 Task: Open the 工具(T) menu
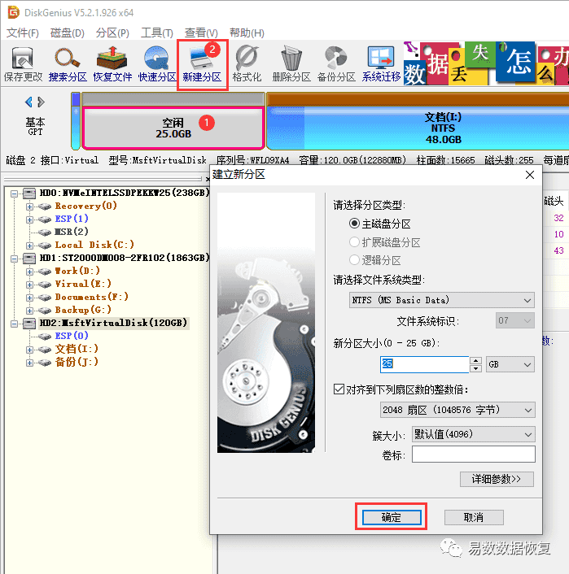coord(157,33)
